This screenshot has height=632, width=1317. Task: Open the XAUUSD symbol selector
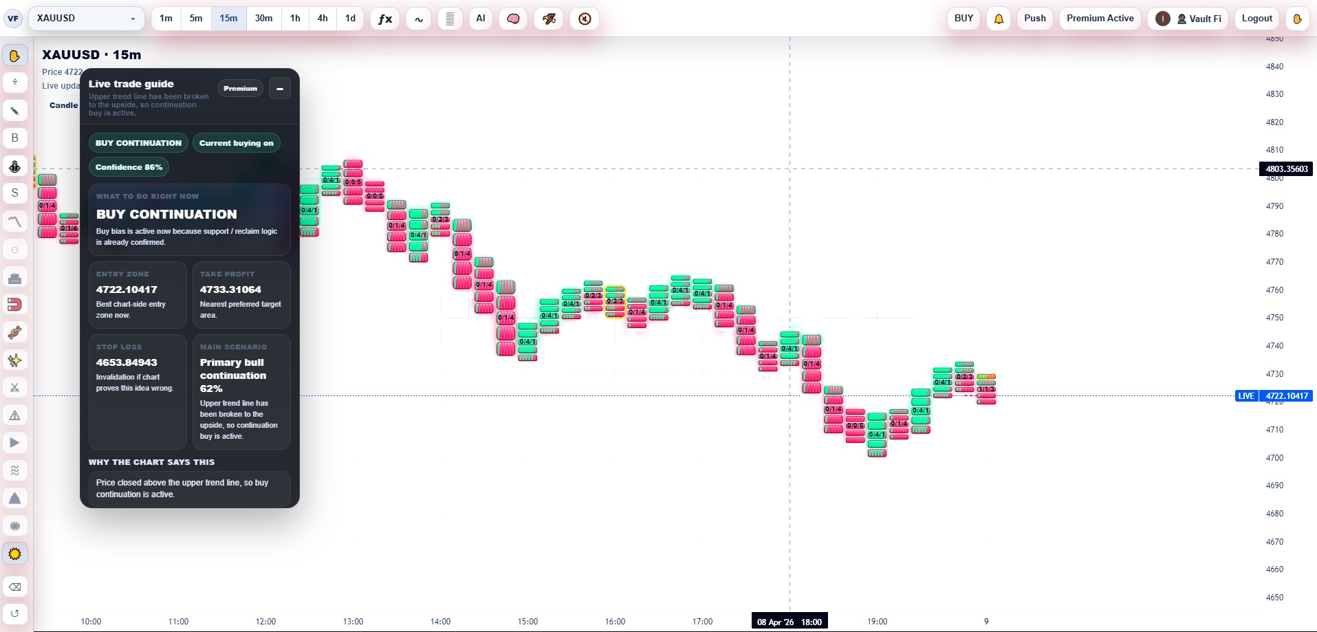tap(85, 19)
